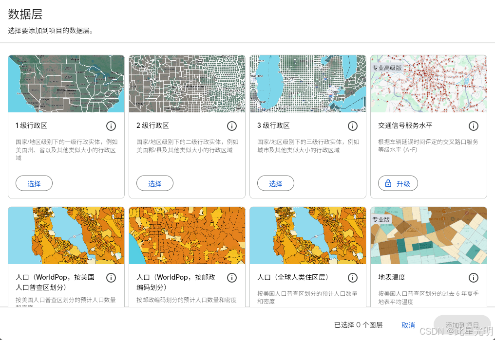Click description 国家/地区级别下的一级行政实体
The width and height of the screenshot is (495, 340).
(x=66, y=150)
